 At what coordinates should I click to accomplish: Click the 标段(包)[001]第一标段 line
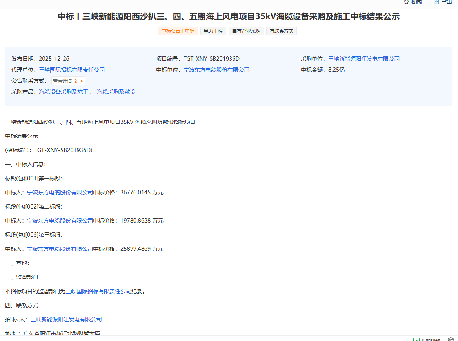[x=34, y=178]
